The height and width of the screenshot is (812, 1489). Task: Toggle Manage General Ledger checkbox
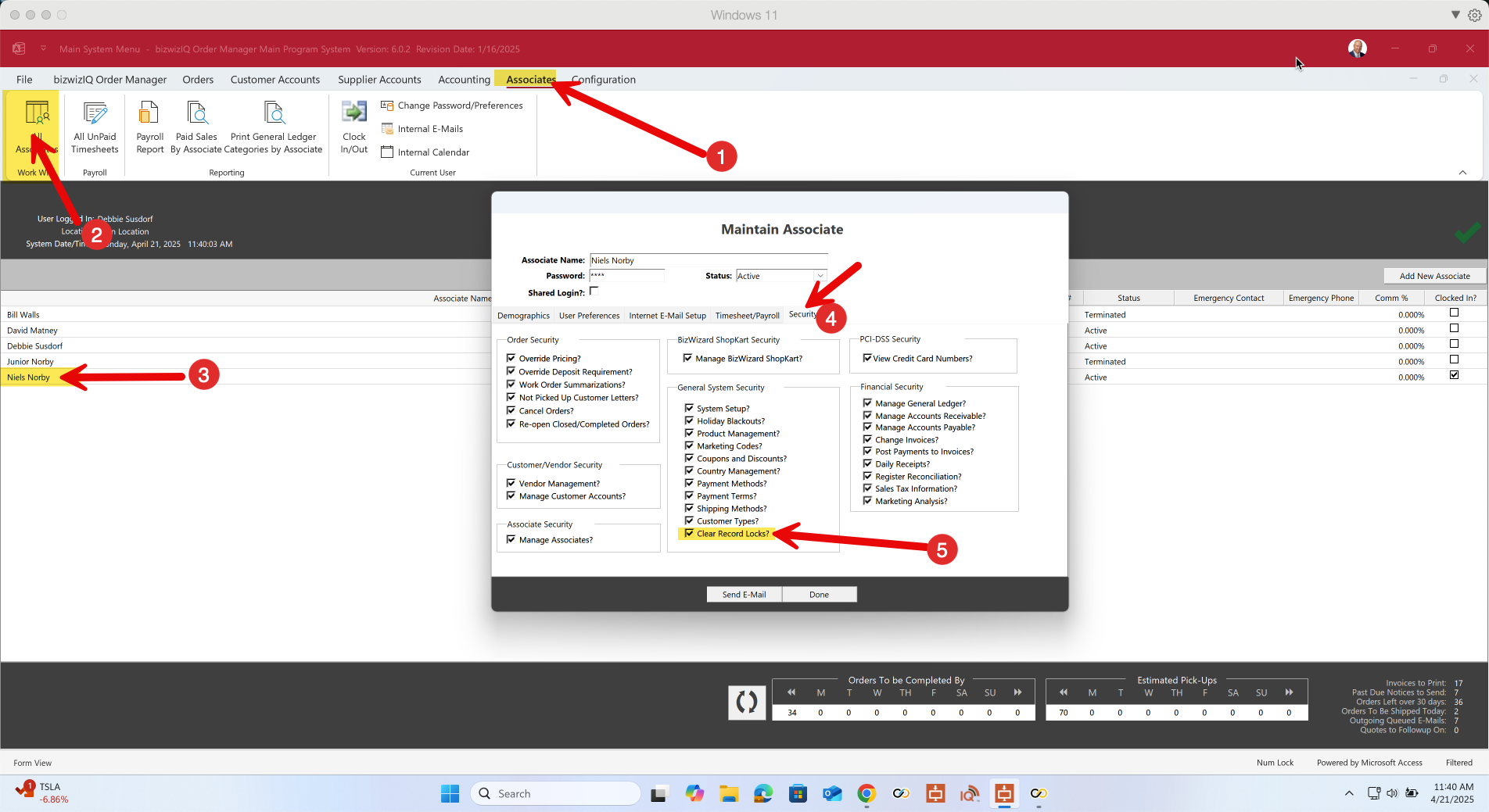point(867,403)
